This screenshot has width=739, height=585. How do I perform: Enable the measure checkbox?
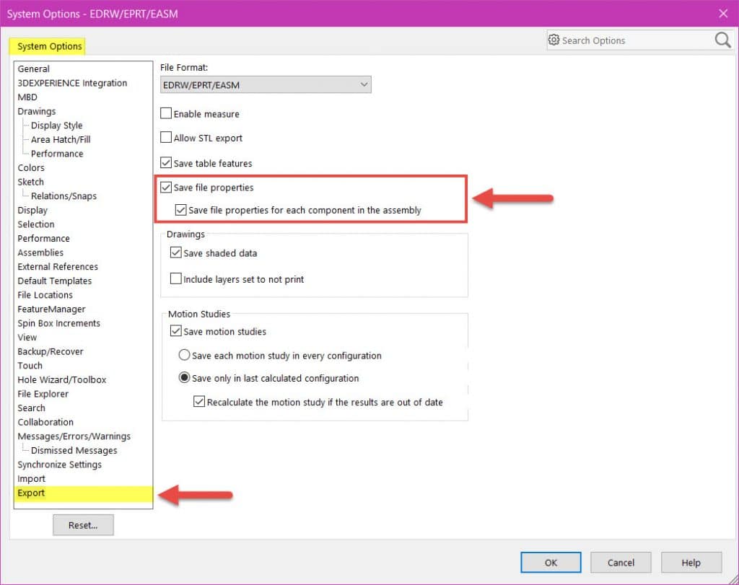tap(166, 113)
